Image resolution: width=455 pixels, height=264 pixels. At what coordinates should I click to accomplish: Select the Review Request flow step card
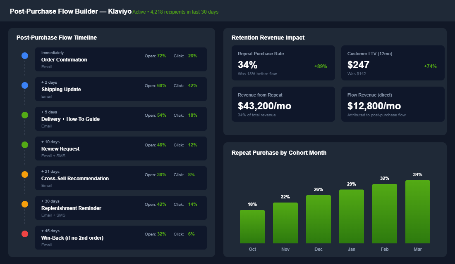tap(121, 148)
